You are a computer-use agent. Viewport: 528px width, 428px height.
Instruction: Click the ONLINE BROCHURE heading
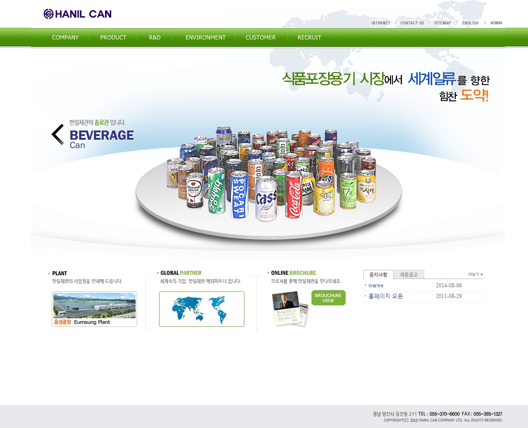(x=294, y=273)
